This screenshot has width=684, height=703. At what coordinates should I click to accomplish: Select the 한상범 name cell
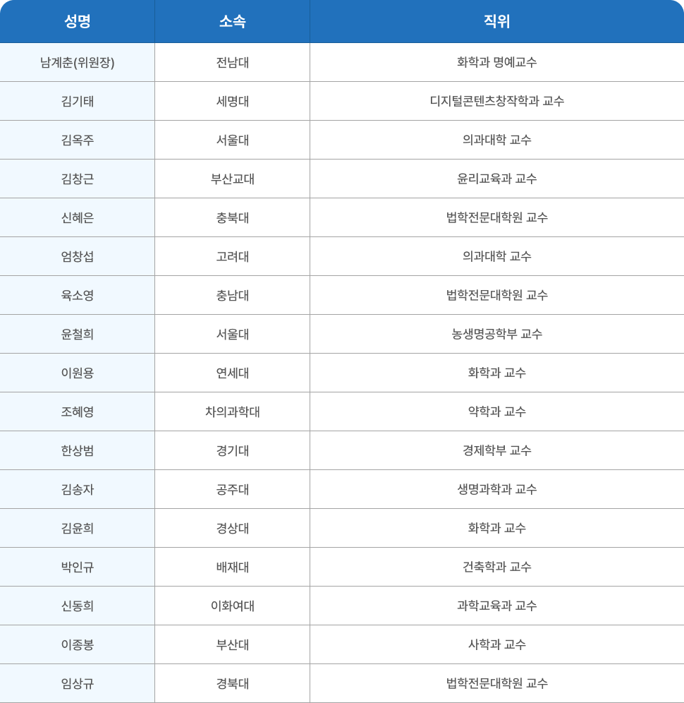click(x=77, y=450)
